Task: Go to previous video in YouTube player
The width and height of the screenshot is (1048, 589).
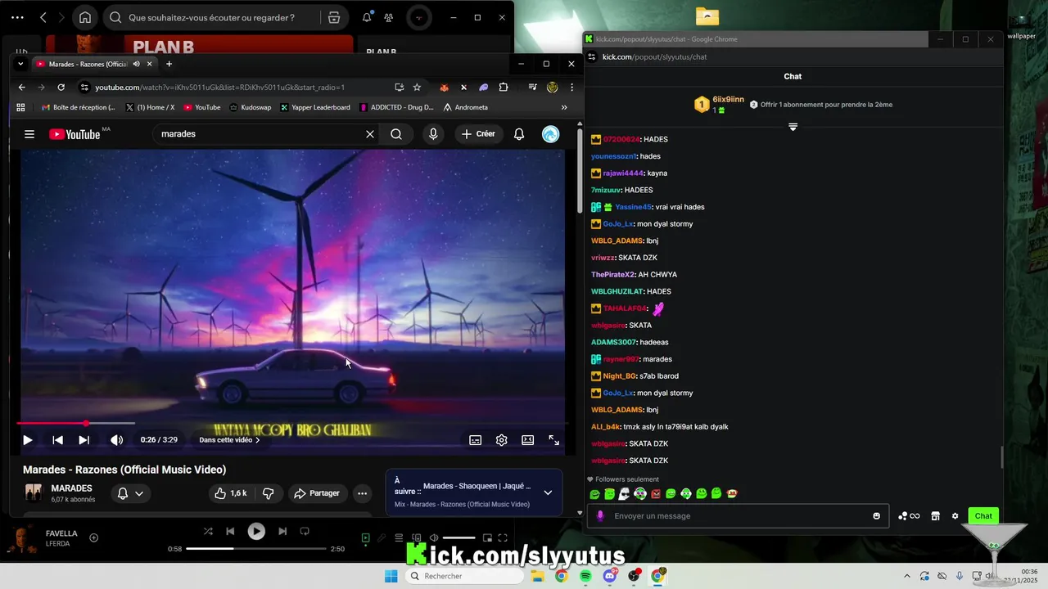Action: 57,440
